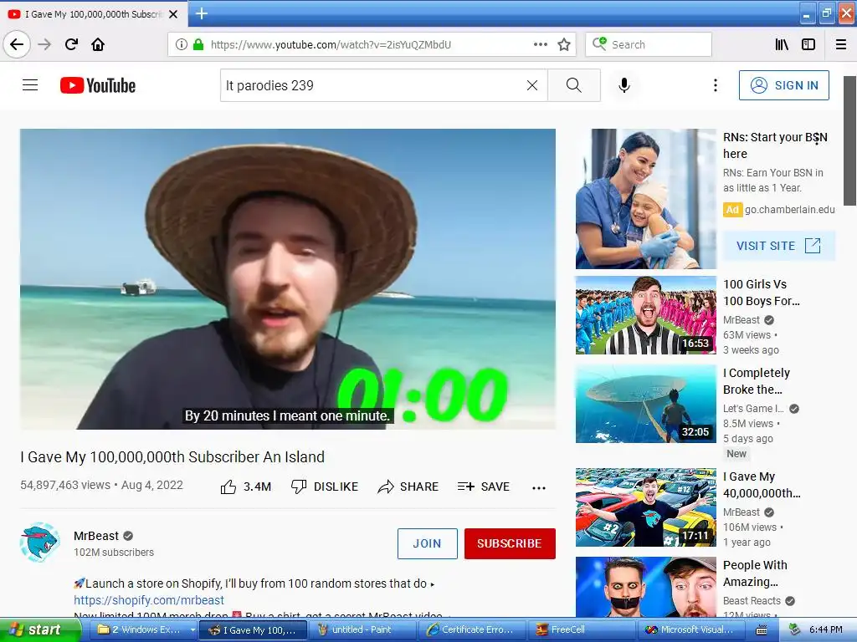857x642 pixels.
Task: Click the video title text
Action: click(172, 457)
